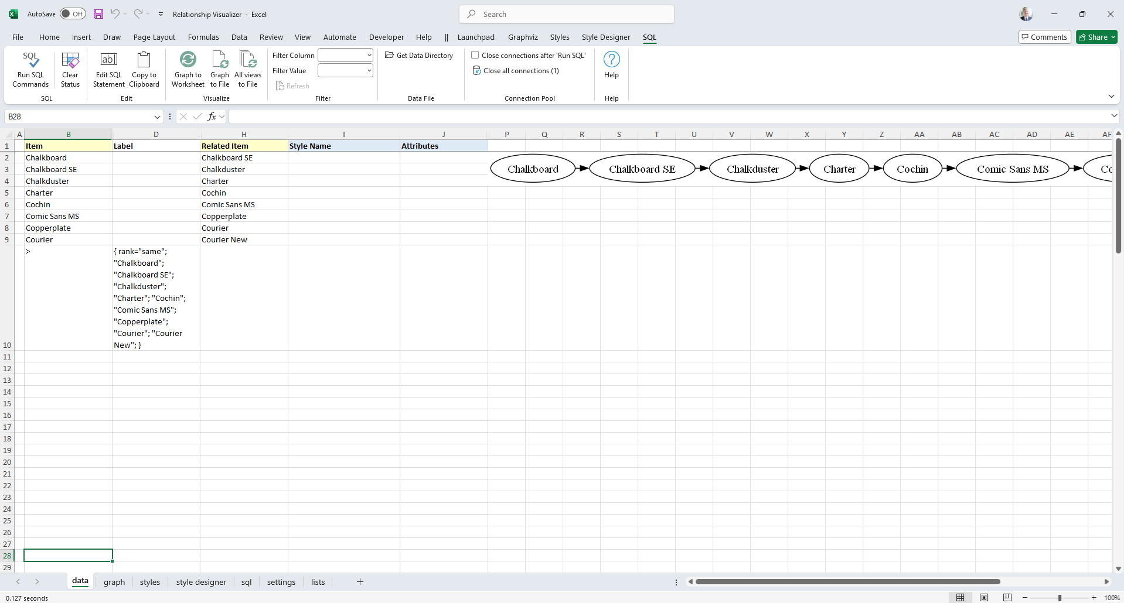1124x603 pixels.
Task: Click the account profile picture
Action: pos(1026,14)
